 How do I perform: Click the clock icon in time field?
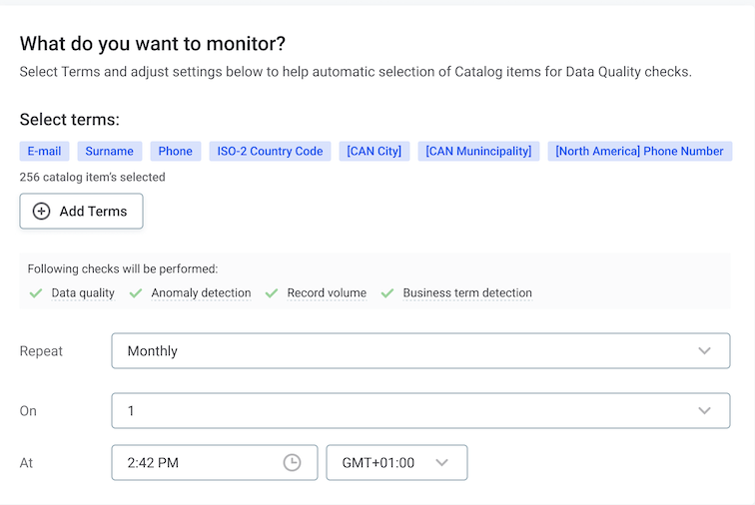(x=292, y=463)
